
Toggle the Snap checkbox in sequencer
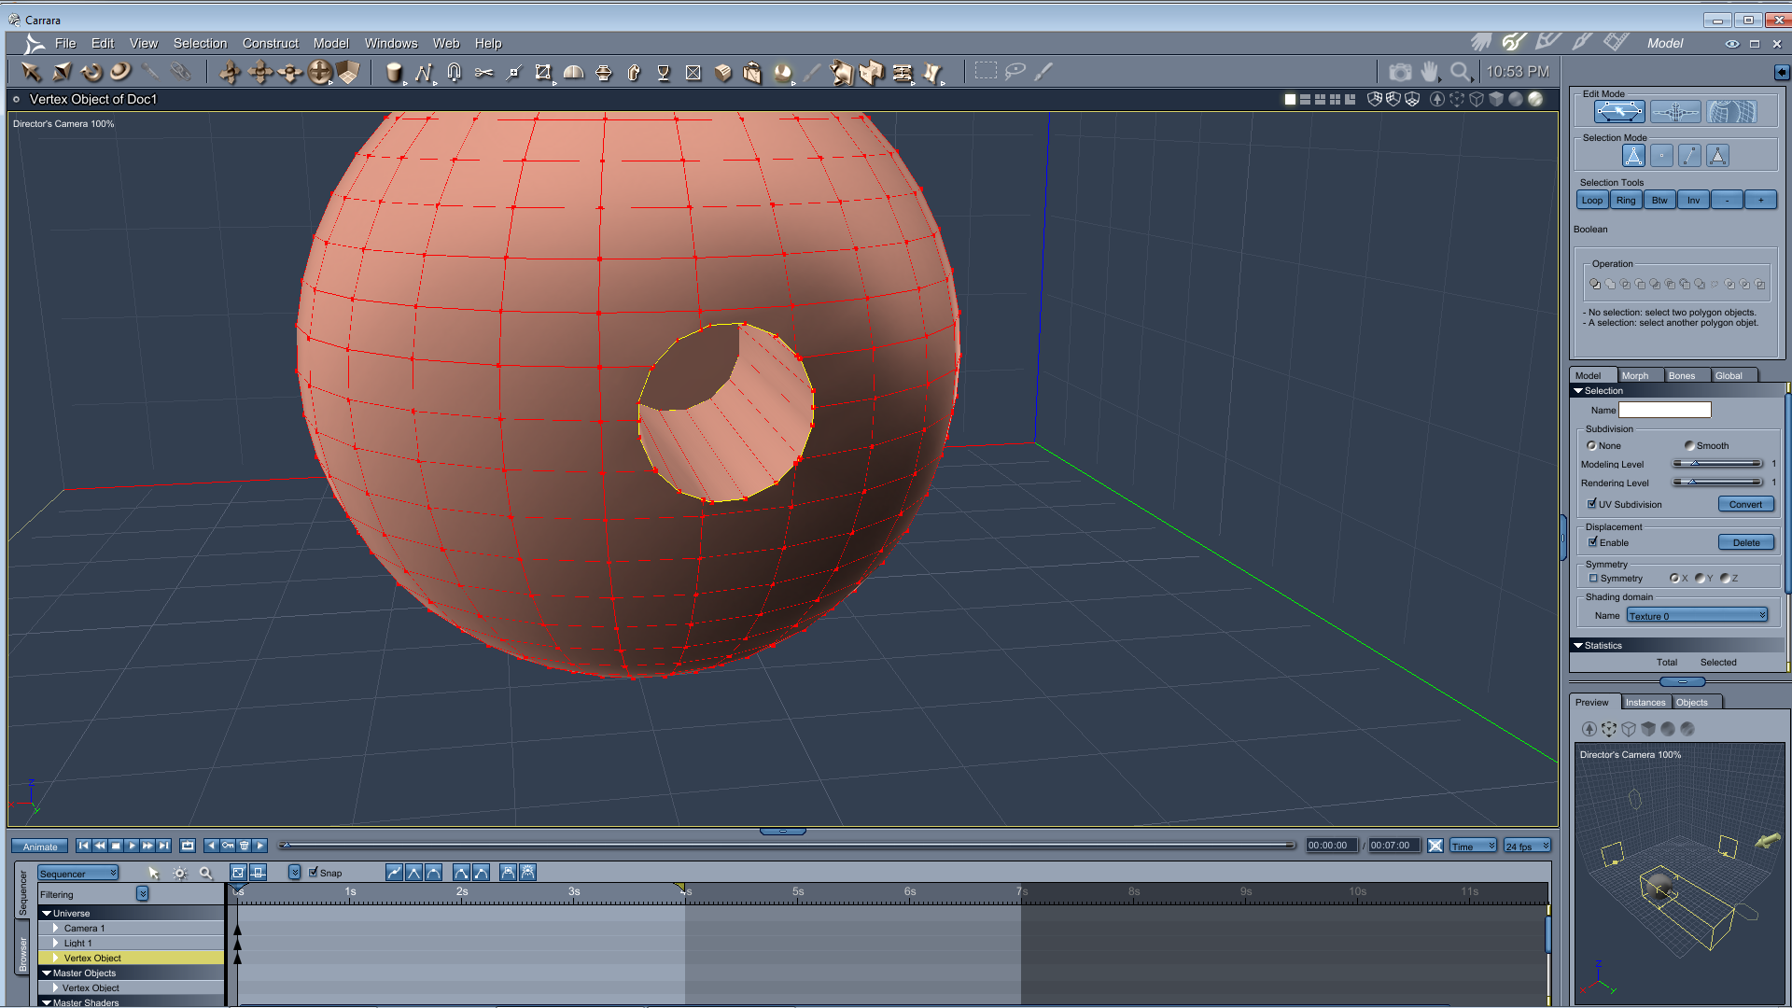(x=314, y=873)
